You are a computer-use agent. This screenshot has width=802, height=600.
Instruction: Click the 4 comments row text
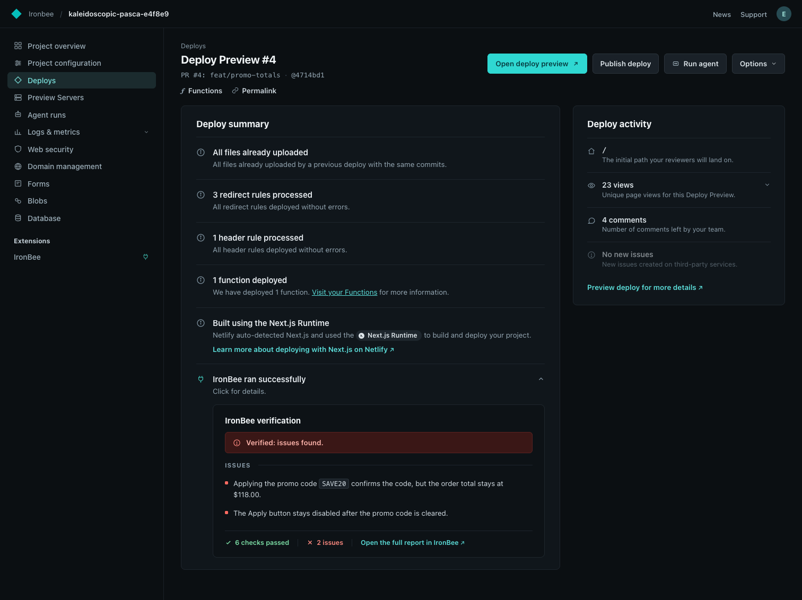tap(624, 220)
